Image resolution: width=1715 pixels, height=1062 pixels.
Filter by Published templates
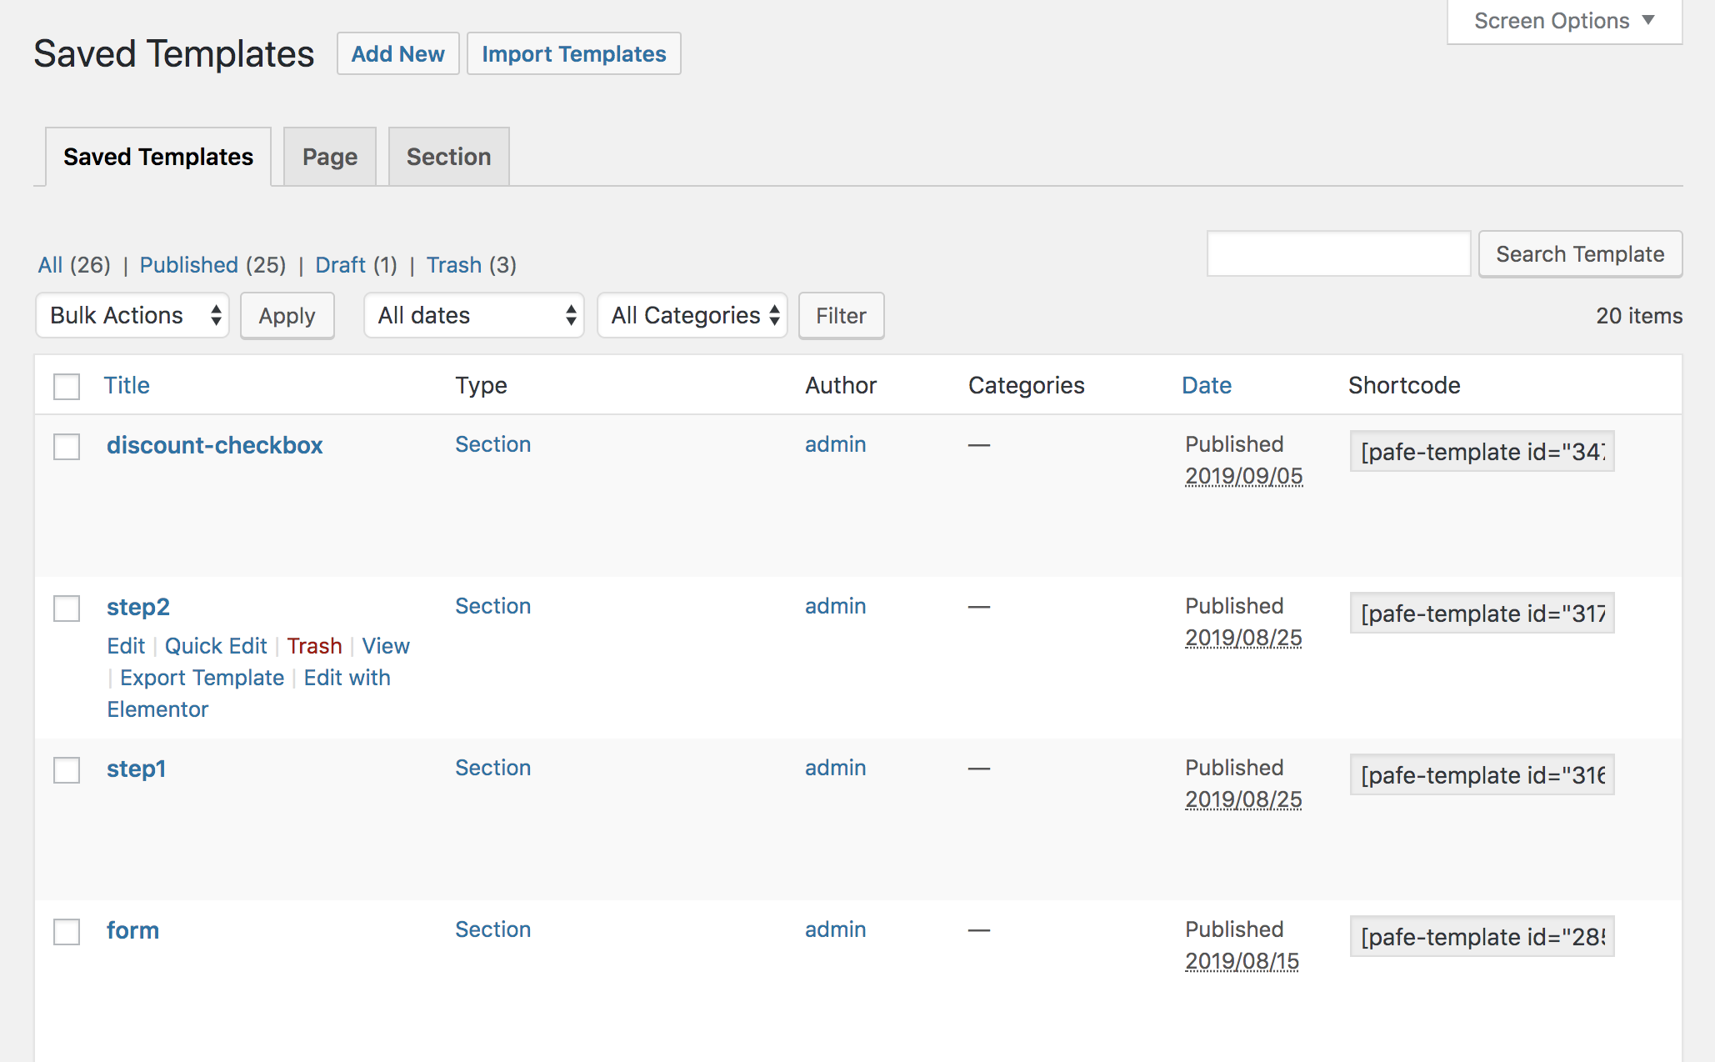point(188,265)
